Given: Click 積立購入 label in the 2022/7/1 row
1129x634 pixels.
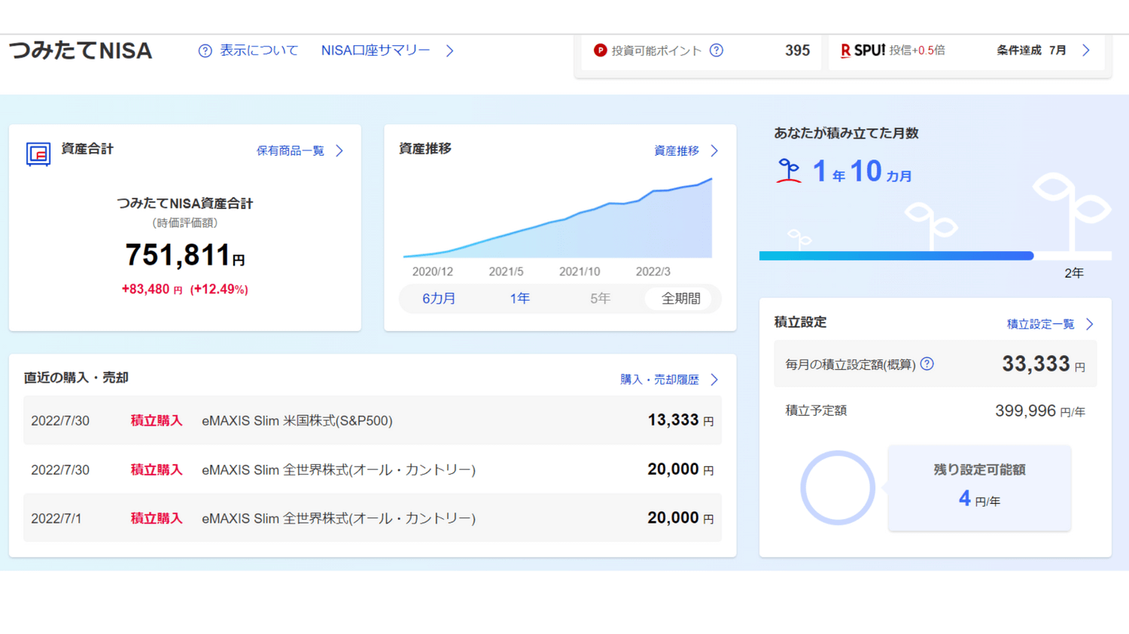Looking at the screenshot, I should [x=157, y=518].
